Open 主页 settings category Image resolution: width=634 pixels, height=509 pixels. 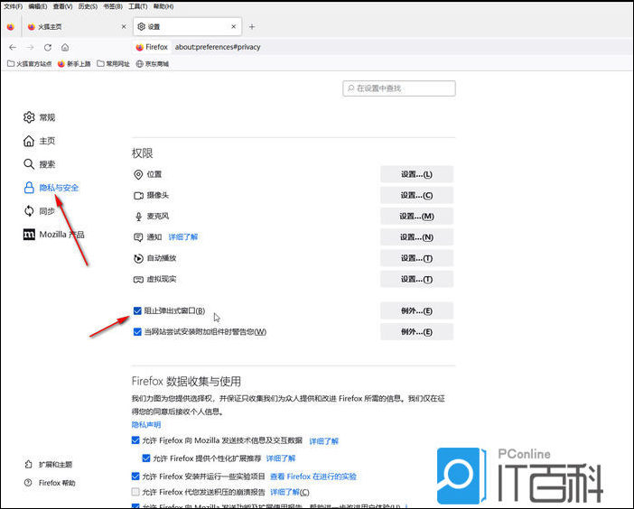39,141
